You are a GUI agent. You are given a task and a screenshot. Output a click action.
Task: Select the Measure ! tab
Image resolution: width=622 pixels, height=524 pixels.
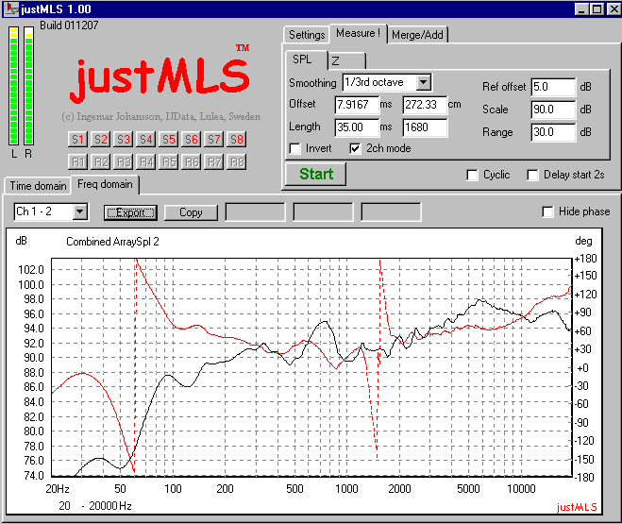pos(359,33)
